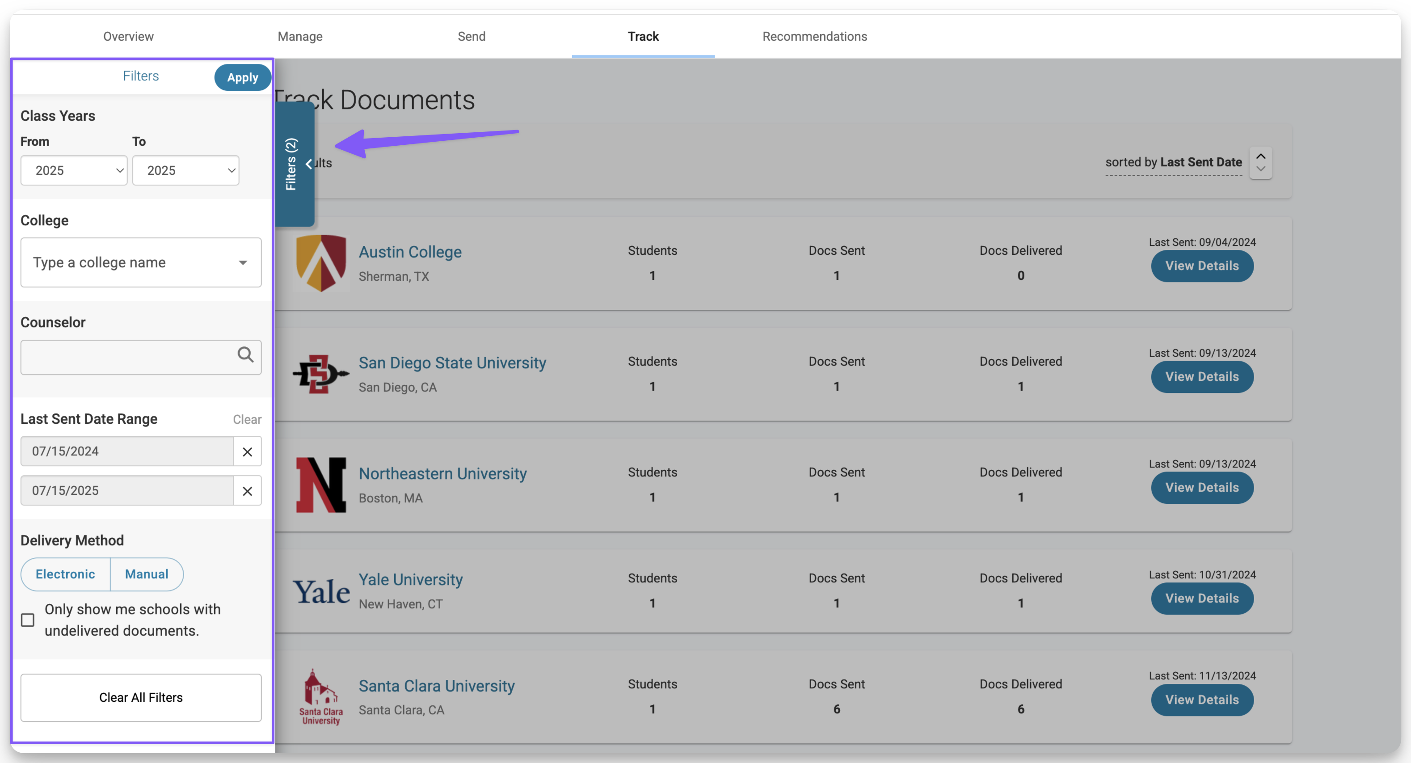1411x763 pixels.
Task: Click the counselor search magnifier icon
Action: click(x=245, y=355)
